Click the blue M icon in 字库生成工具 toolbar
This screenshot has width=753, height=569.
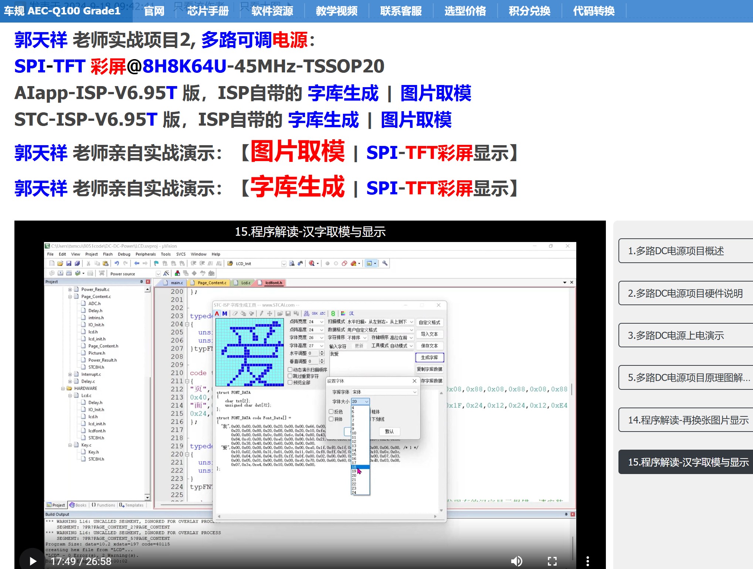coord(225,313)
